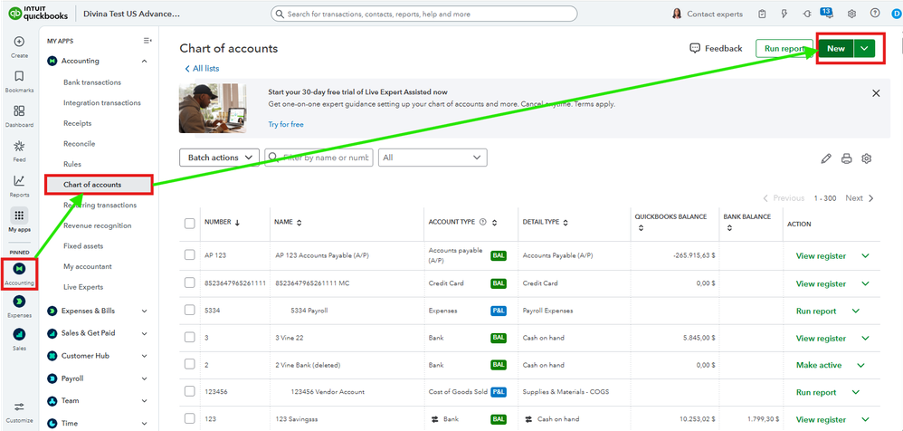Viewport: 903px width, 431px height.
Task: Open the clipboard tasks icon in header
Action: [x=763, y=14]
